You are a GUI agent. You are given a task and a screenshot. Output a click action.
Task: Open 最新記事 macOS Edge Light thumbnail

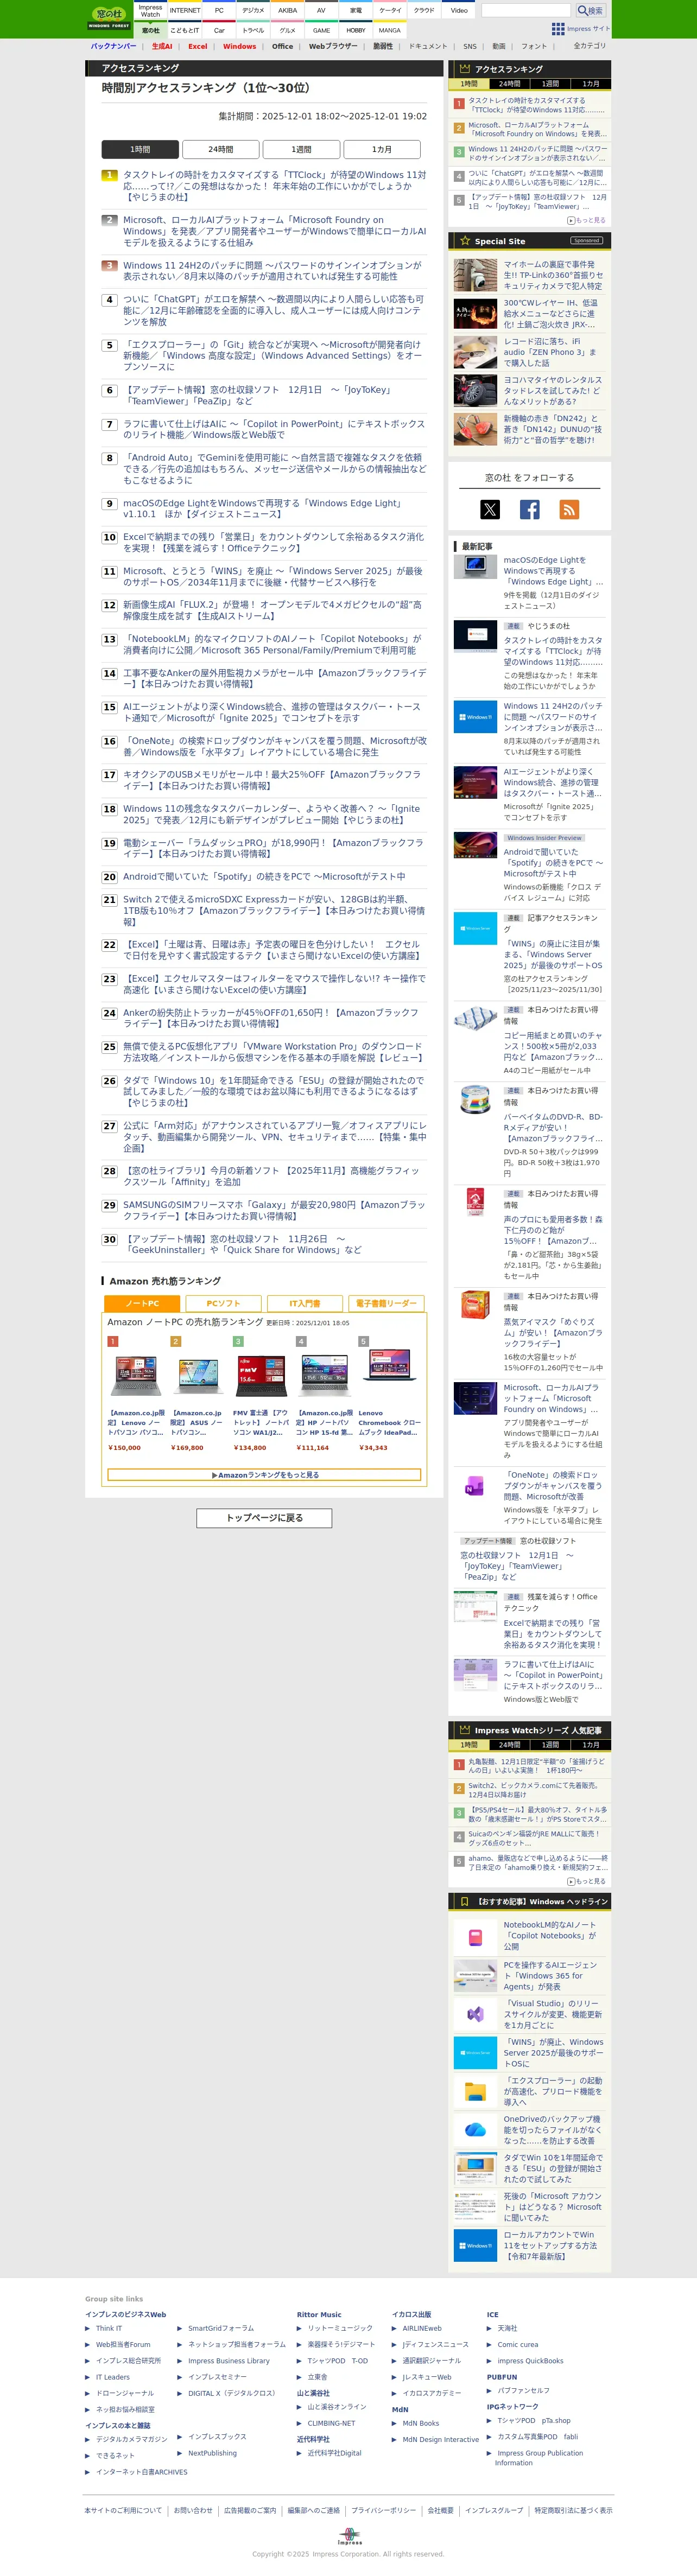click(475, 567)
